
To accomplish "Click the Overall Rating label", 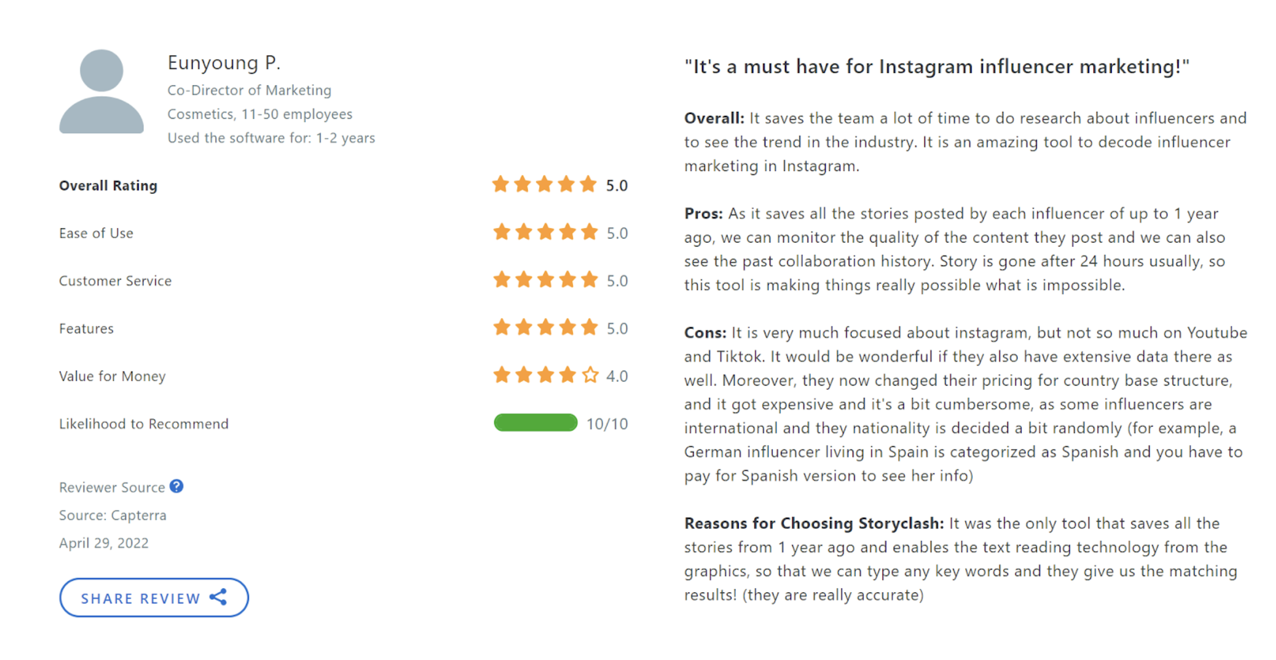I will pyautogui.click(x=108, y=185).
